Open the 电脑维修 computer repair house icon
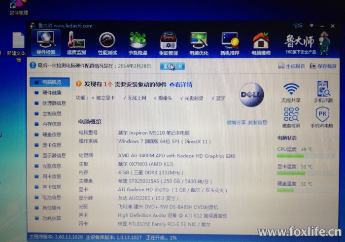Viewport: 345px width, 242px height. point(261,42)
